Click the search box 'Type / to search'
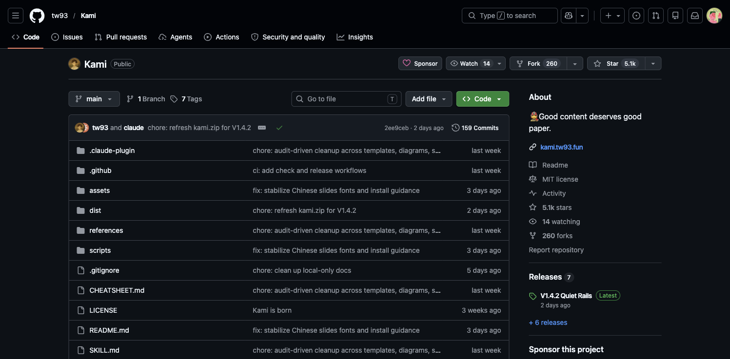The width and height of the screenshot is (730, 359). coord(510,16)
